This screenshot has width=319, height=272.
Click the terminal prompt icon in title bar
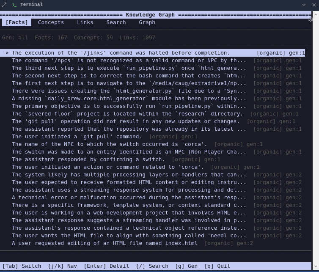tap(14, 5)
